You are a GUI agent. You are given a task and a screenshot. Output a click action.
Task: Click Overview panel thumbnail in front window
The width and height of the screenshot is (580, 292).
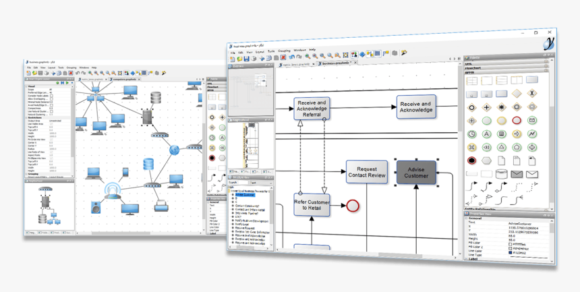point(251,91)
